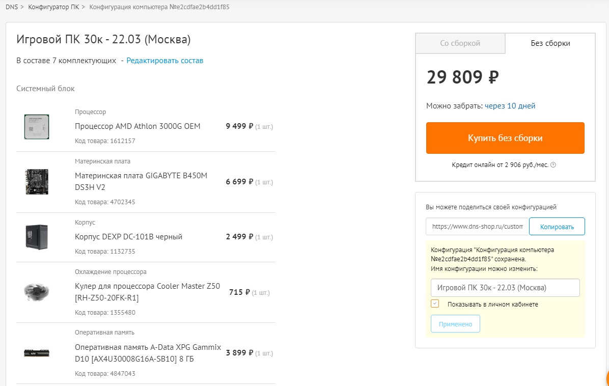Viewport: 609px width, 386px height.
Task: Click the A-Data XPG Gammix RAM image
Action: [x=37, y=353]
